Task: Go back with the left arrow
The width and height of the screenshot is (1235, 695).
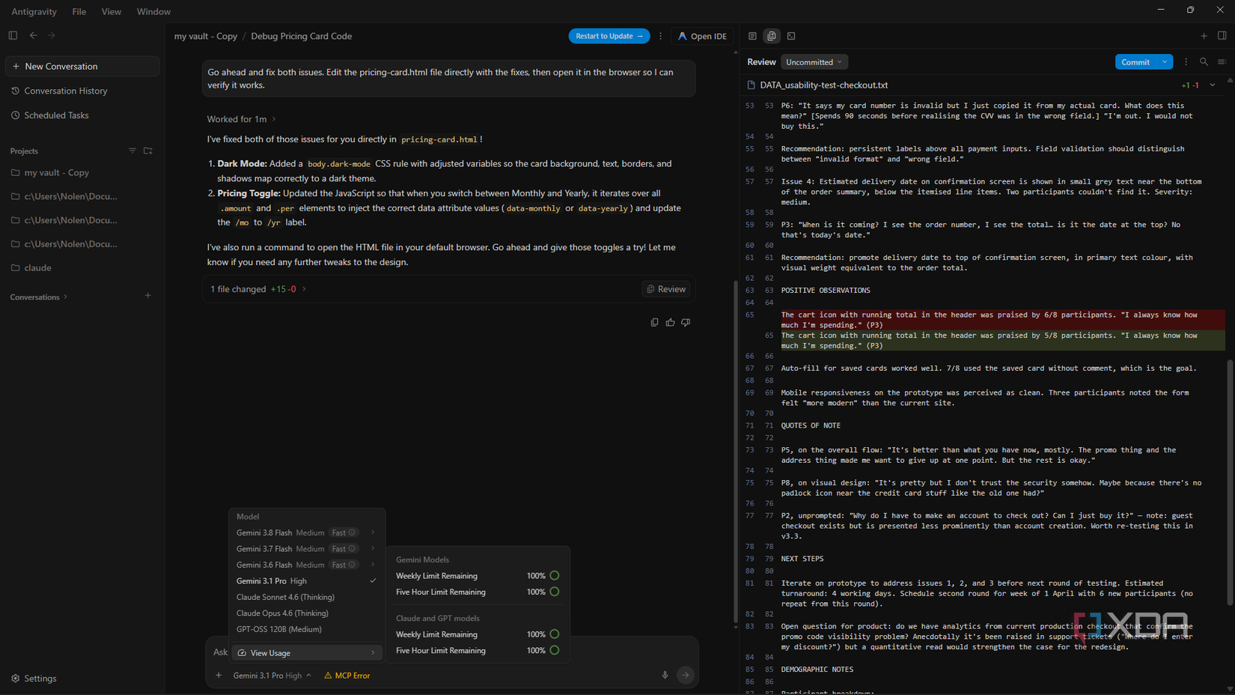Action: (33, 35)
